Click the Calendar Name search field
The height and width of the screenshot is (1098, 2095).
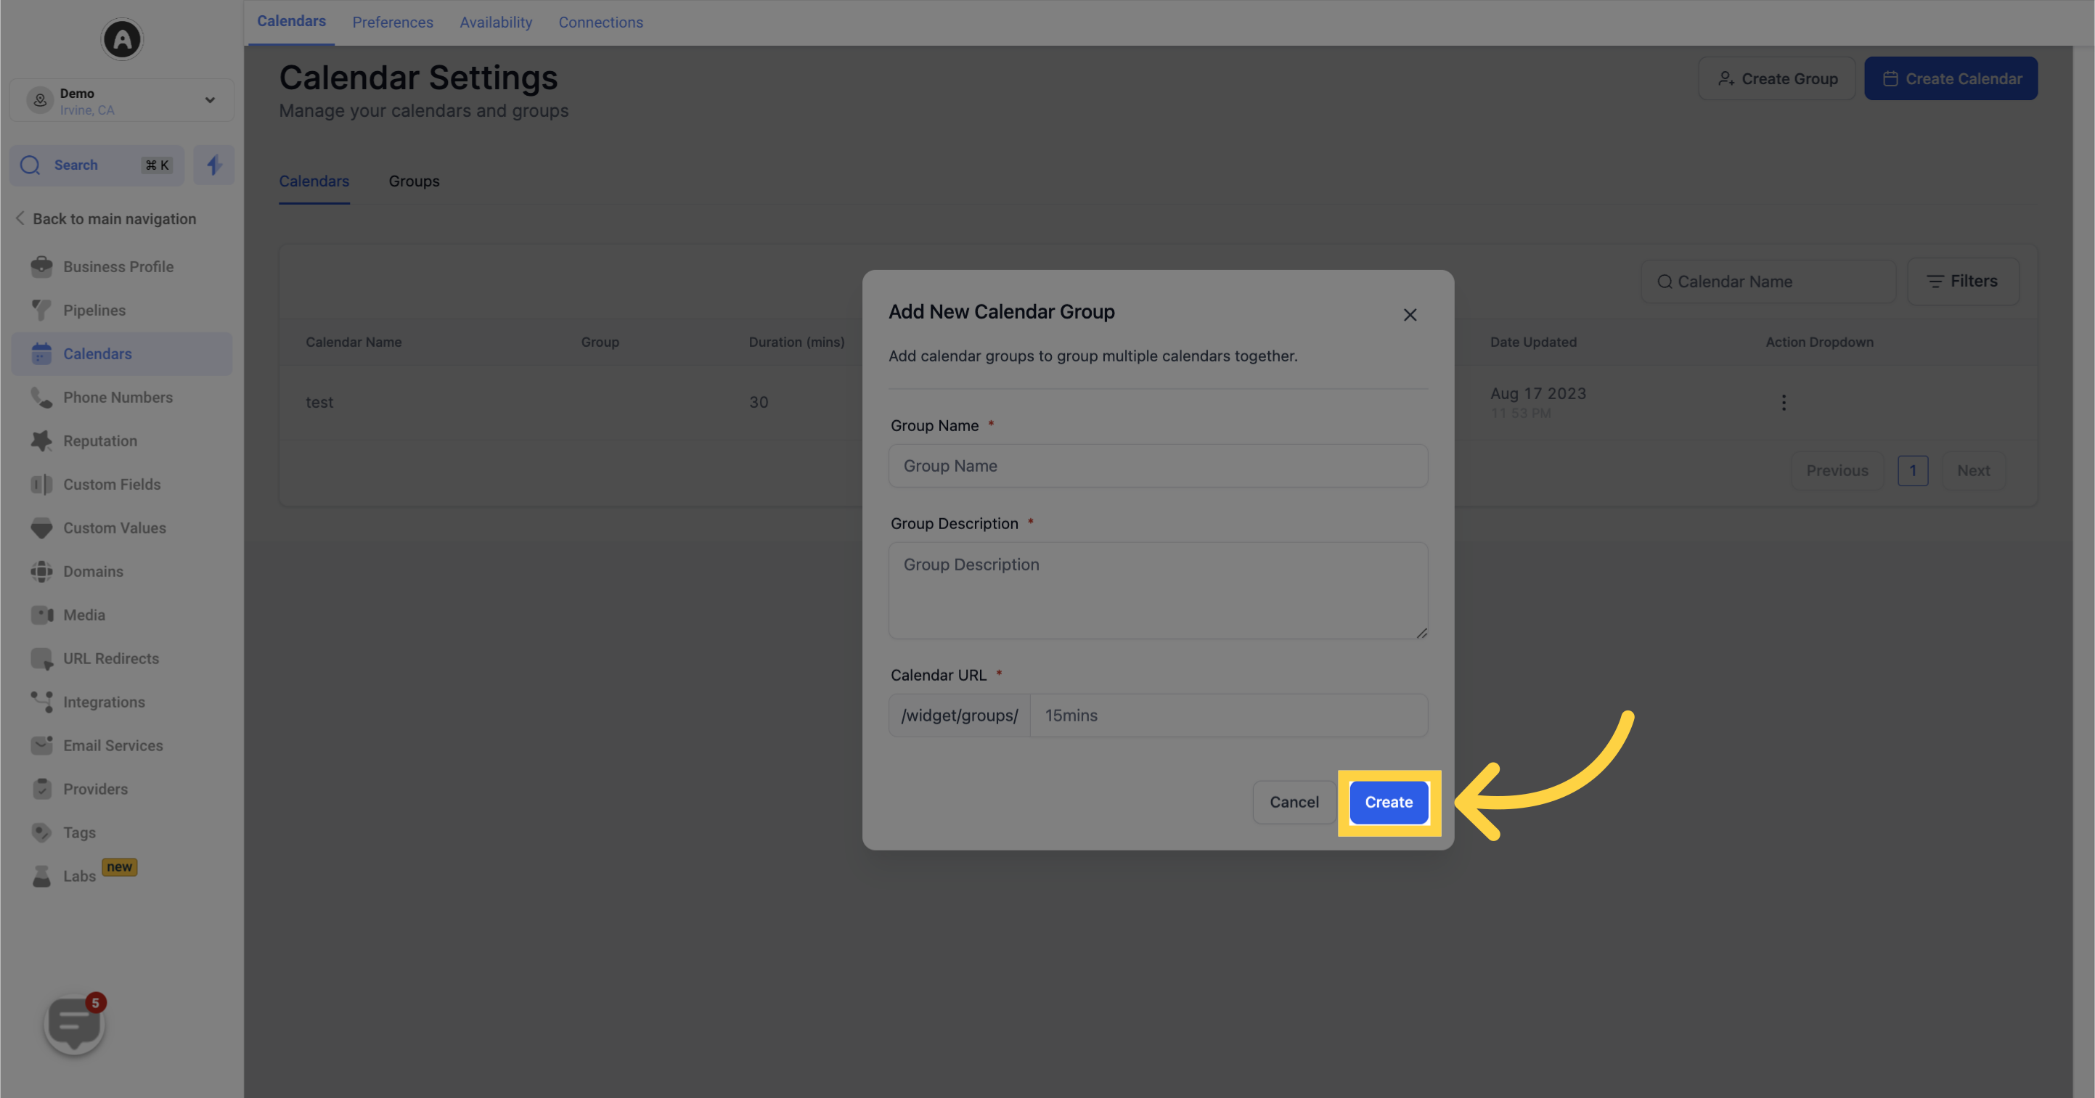click(1768, 282)
